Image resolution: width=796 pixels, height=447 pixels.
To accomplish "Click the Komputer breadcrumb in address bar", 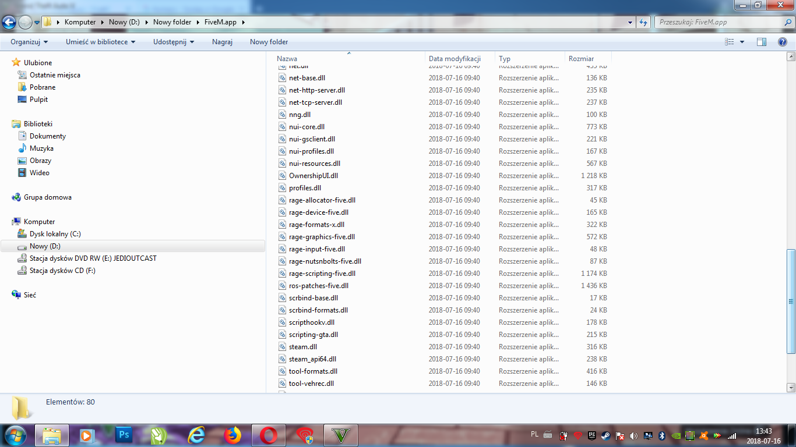I will [x=80, y=22].
